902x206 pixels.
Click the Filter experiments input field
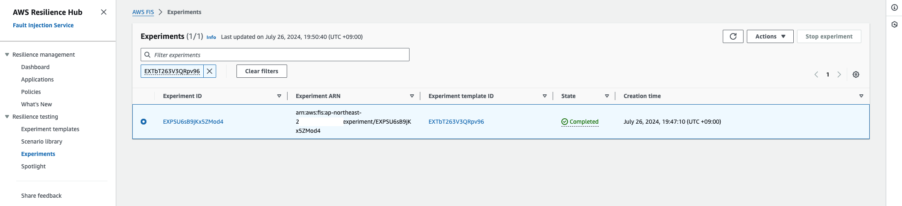275,55
